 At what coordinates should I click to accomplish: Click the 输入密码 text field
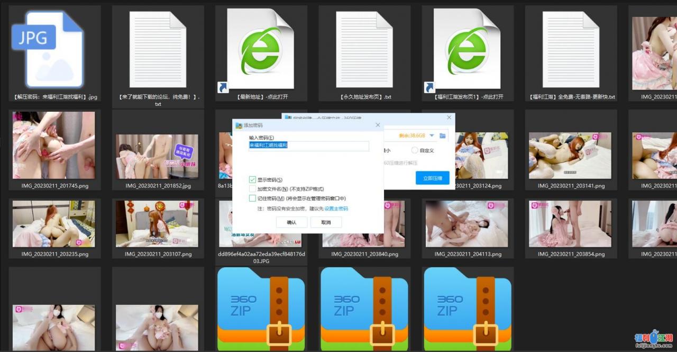point(308,146)
